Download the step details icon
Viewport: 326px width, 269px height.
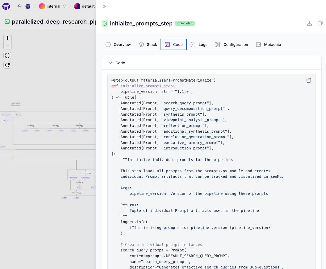click(309, 23)
